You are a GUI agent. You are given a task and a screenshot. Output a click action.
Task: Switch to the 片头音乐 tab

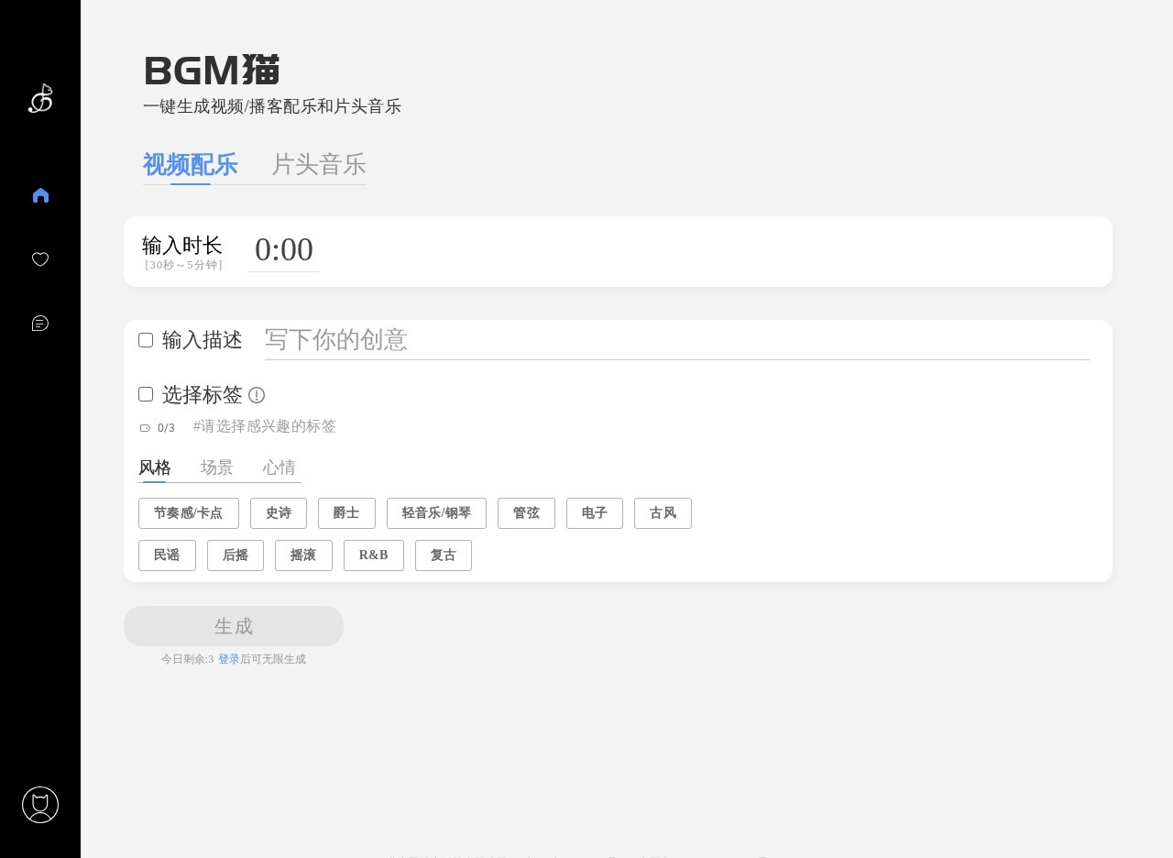318,165
